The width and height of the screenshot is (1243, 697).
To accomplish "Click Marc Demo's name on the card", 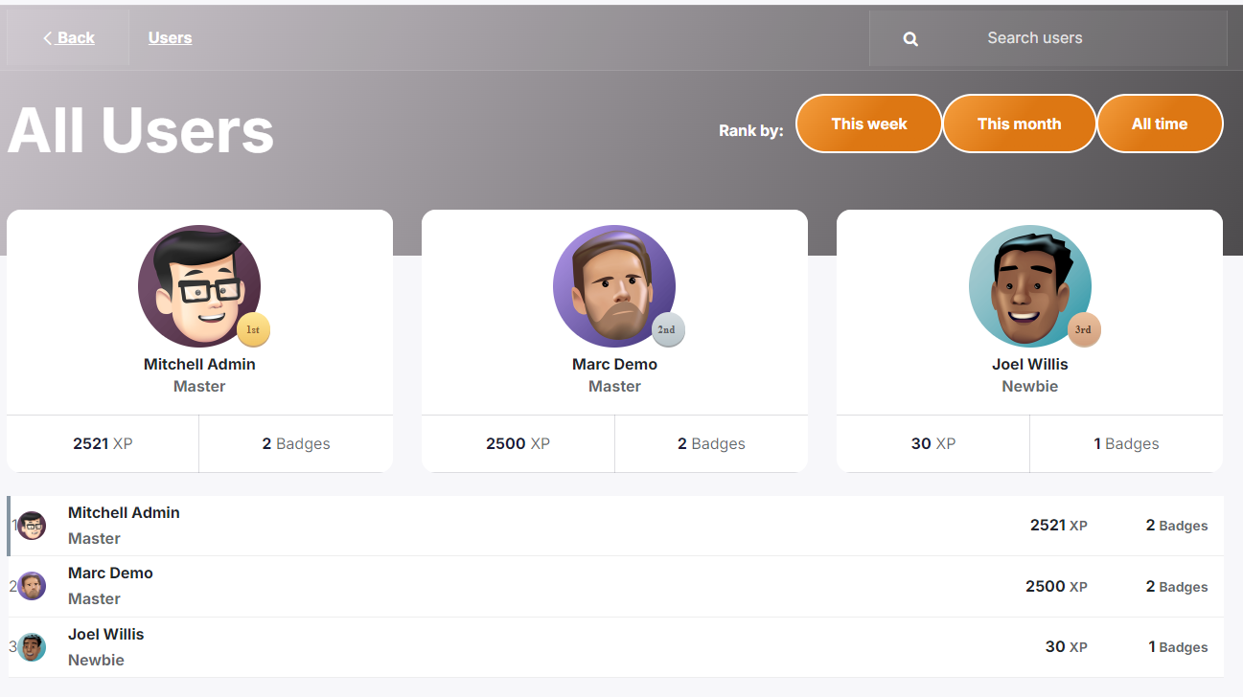I will click(x=614, y=365).
